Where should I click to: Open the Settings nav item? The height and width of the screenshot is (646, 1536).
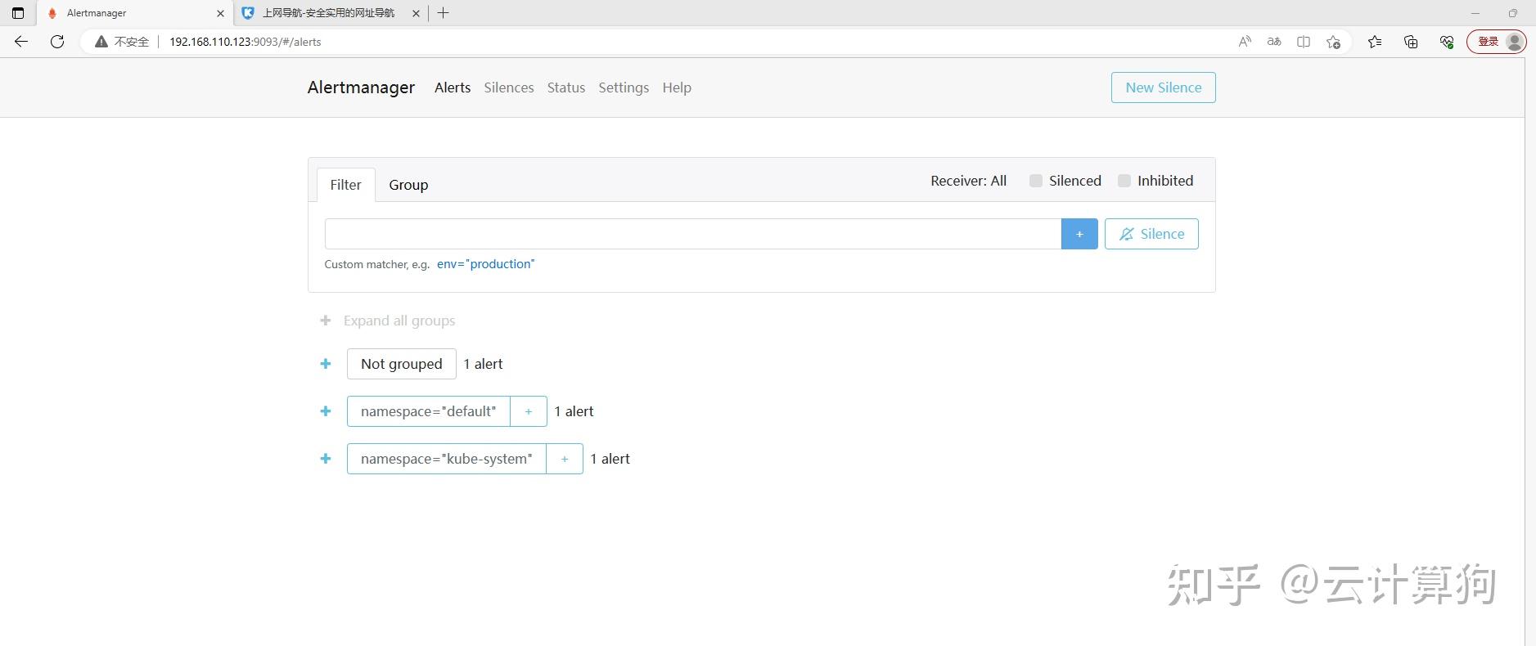pyautogui.click(x=624, y=87)
